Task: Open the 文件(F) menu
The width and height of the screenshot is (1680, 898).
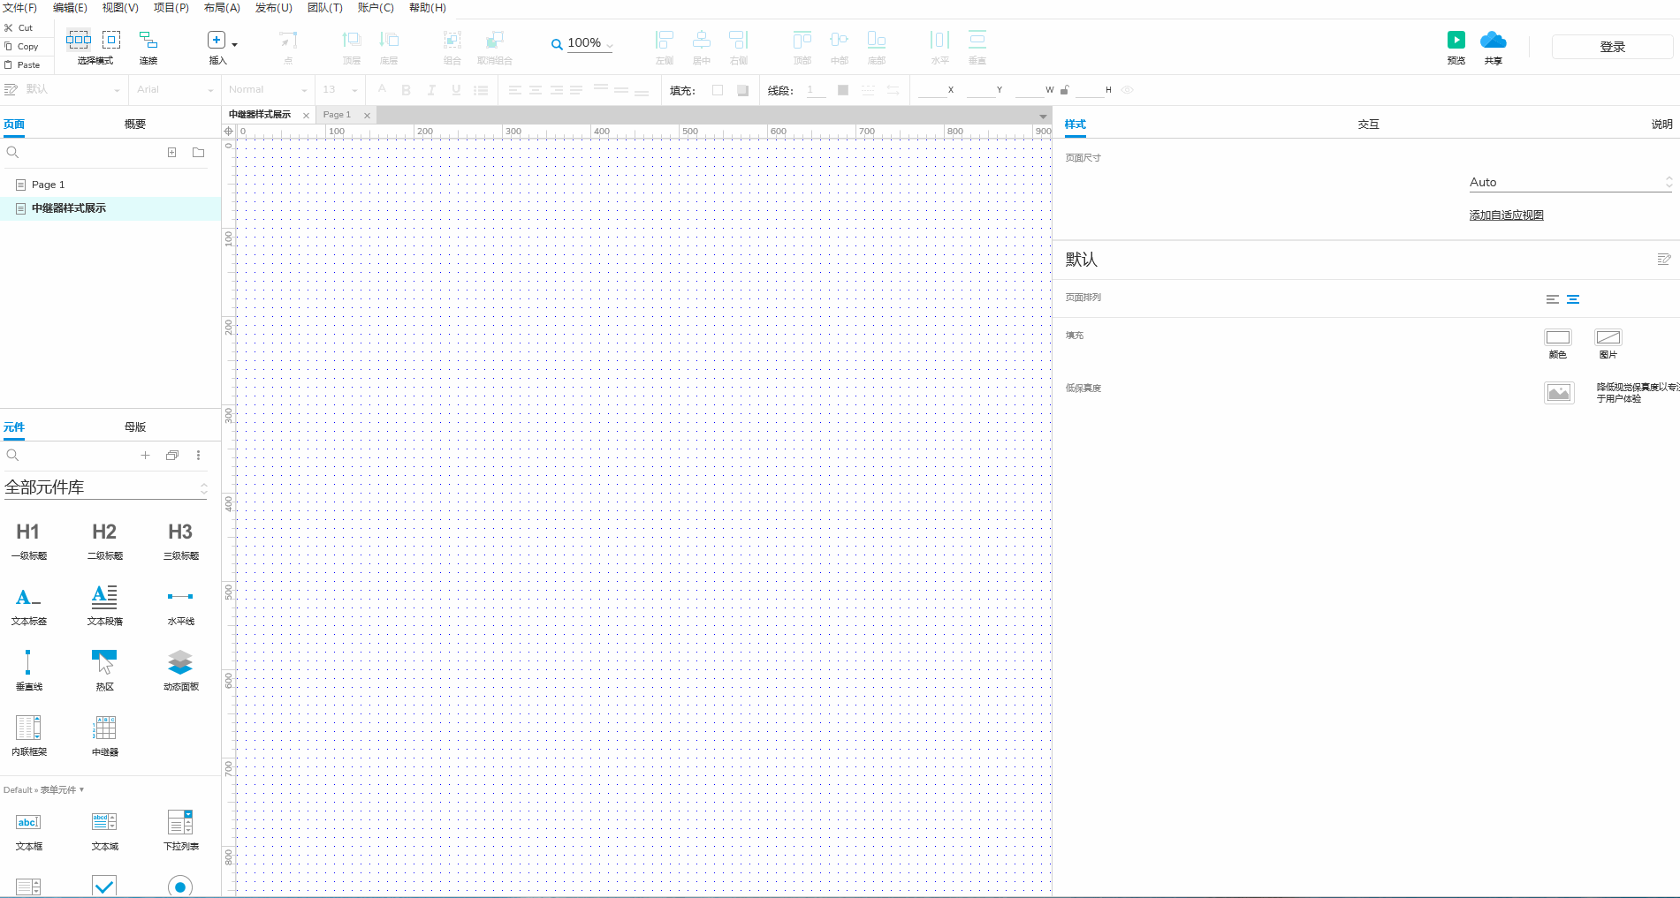Action: [19, 8]
